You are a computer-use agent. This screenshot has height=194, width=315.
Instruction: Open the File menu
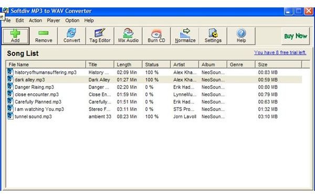pyautogui.click(x=7, y=20)
